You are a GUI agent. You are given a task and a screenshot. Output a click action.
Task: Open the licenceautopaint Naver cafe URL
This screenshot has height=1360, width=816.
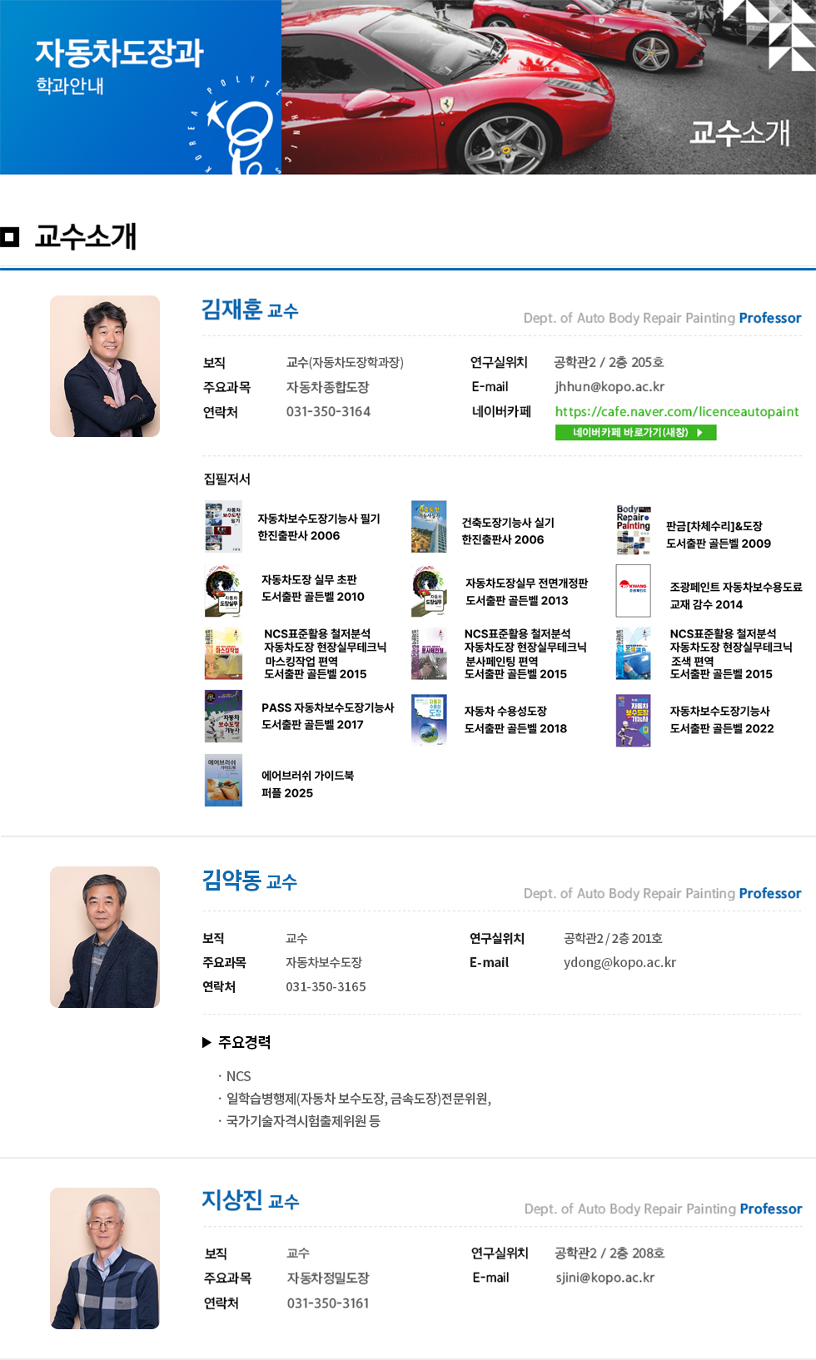point(676,411)
